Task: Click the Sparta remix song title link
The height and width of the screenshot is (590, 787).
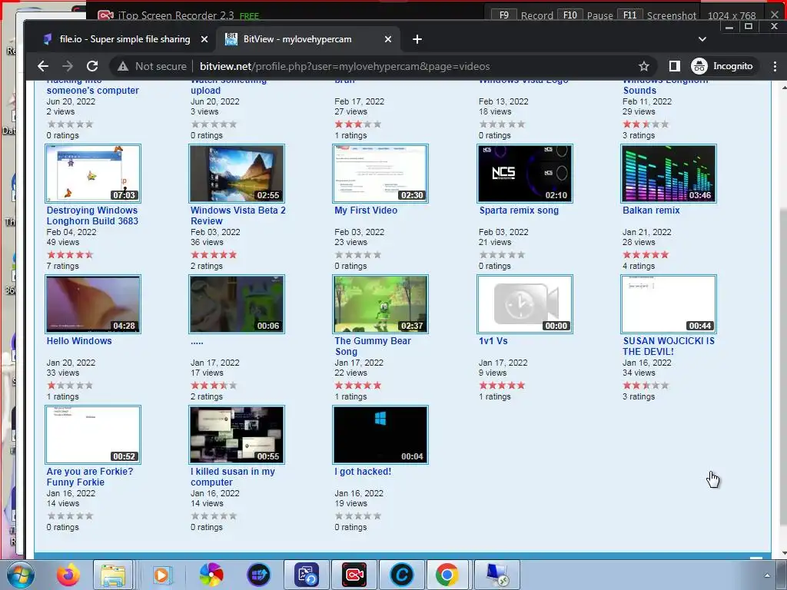Action: 519,210
